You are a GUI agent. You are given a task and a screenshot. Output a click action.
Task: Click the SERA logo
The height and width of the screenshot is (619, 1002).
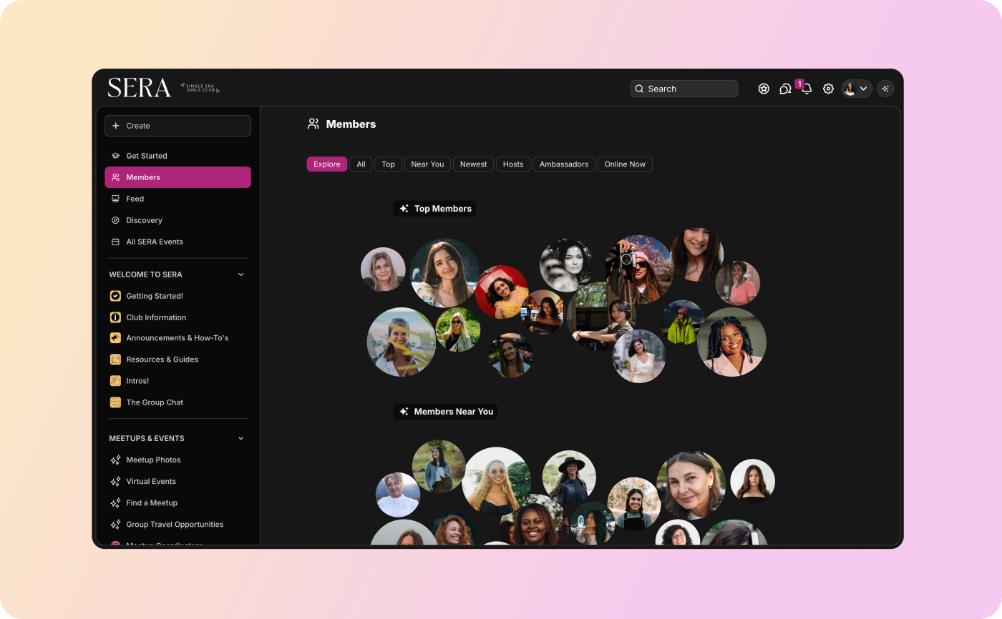click(x=140, y=88)
